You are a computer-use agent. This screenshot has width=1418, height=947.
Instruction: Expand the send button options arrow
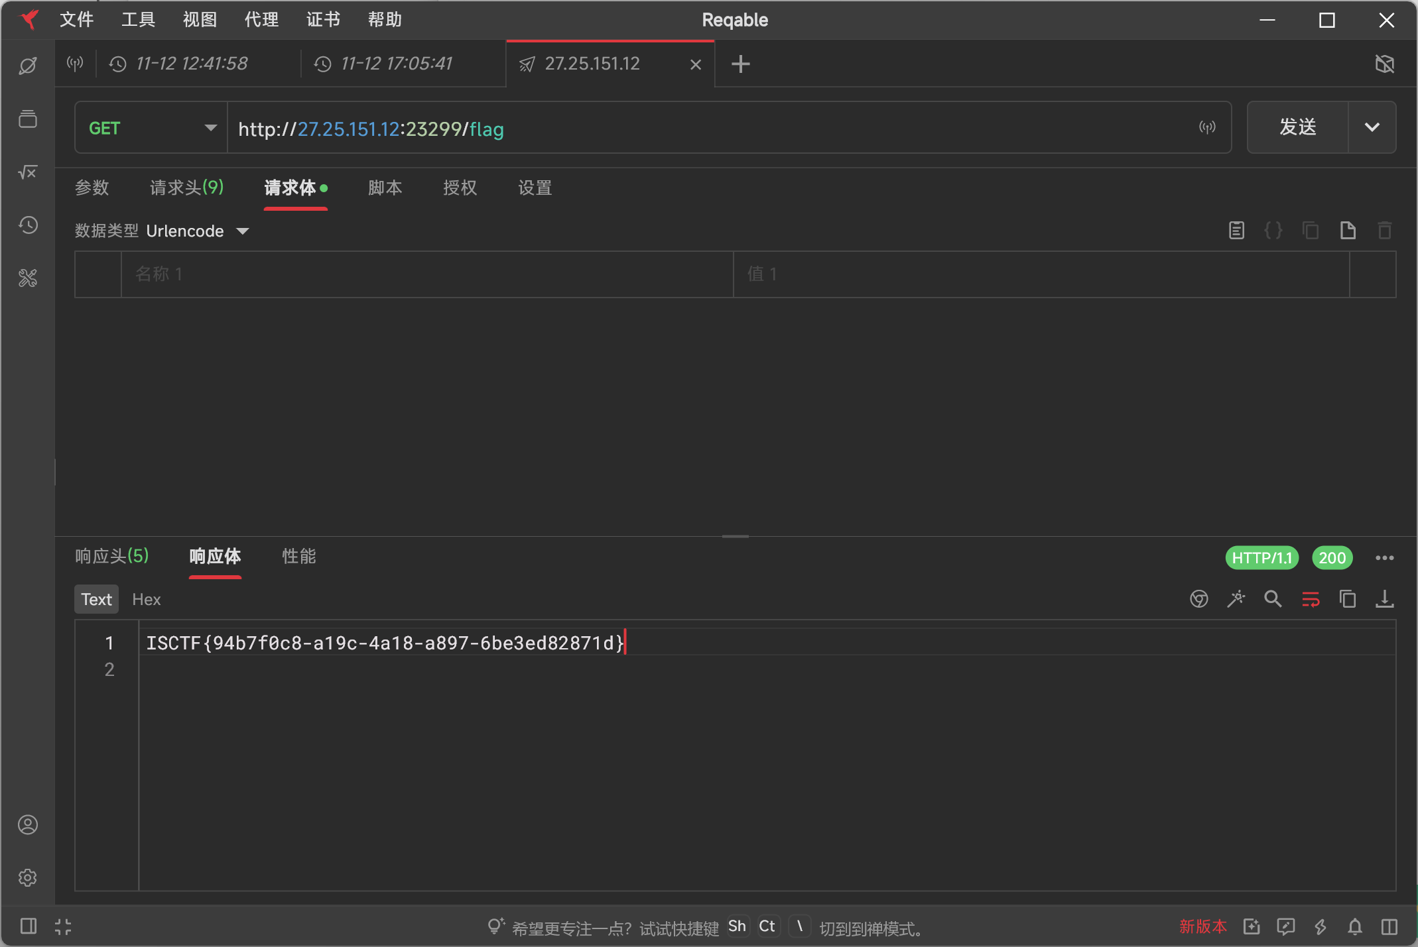[x=1372, y=127]
